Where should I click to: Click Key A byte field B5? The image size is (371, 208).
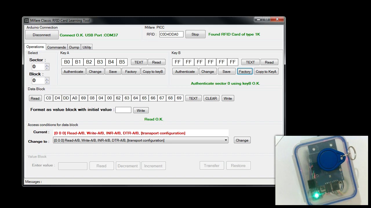tap(122, 62)
